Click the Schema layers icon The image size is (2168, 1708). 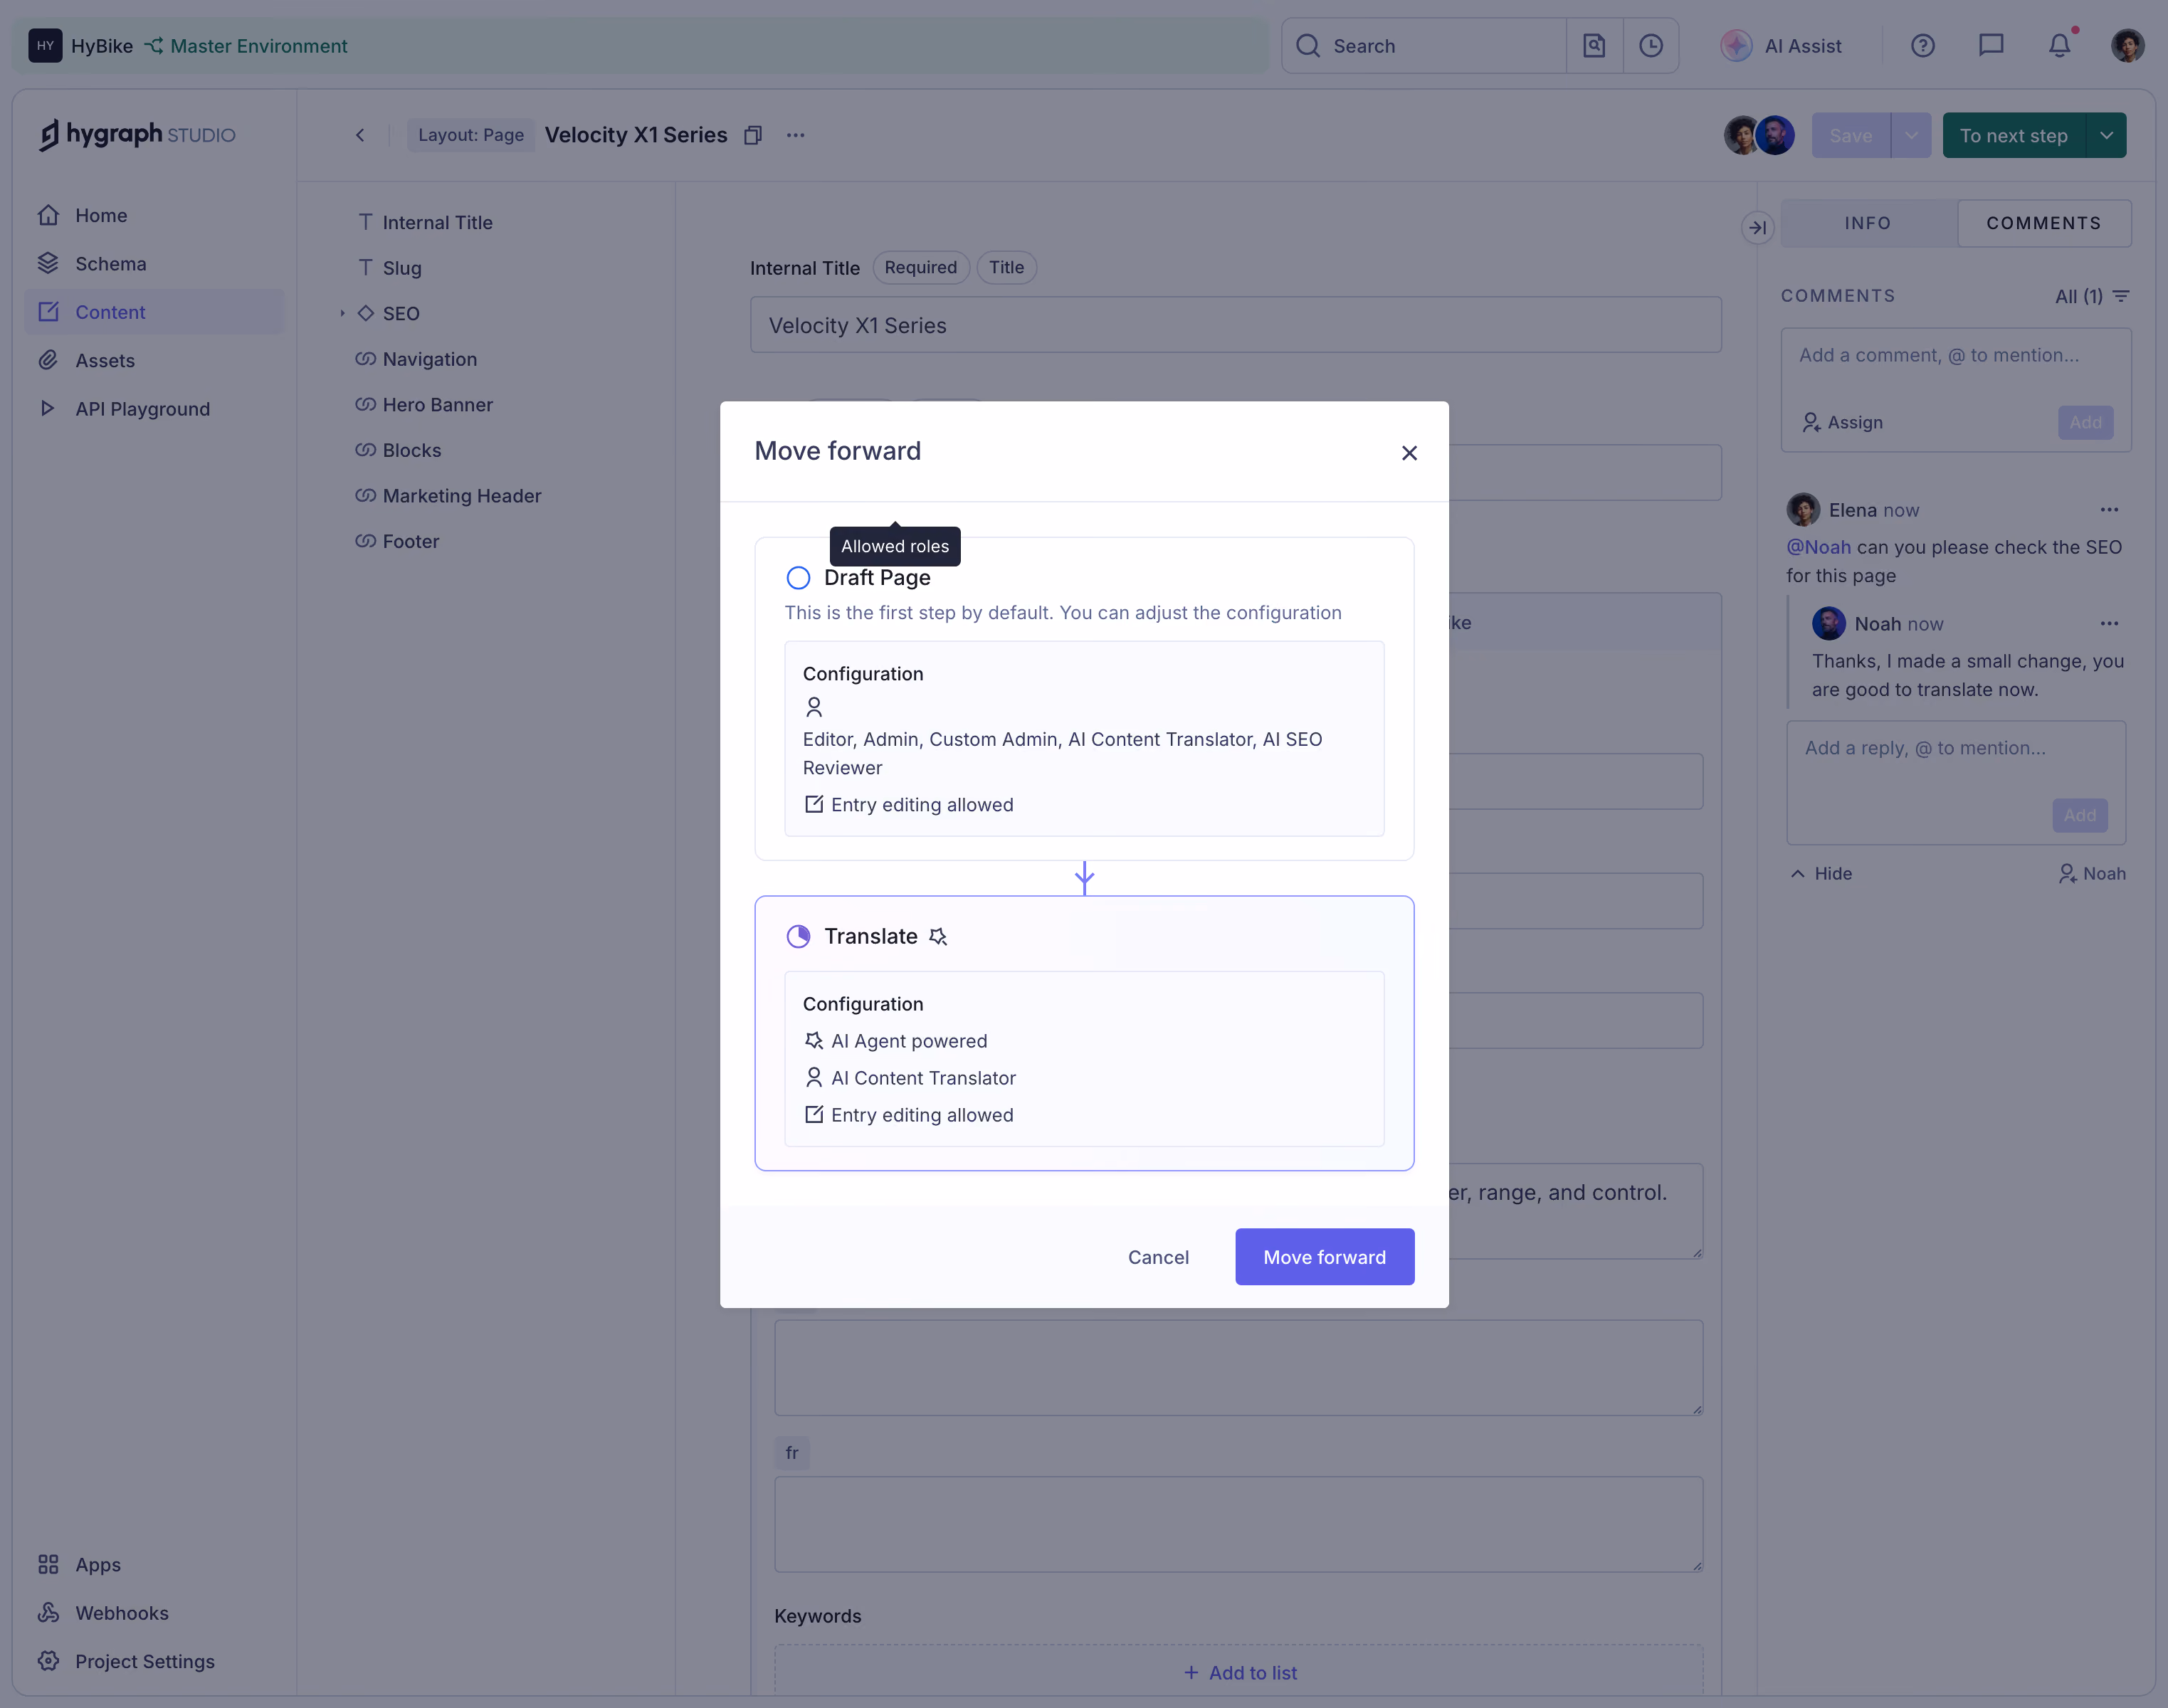coord(48,263)
